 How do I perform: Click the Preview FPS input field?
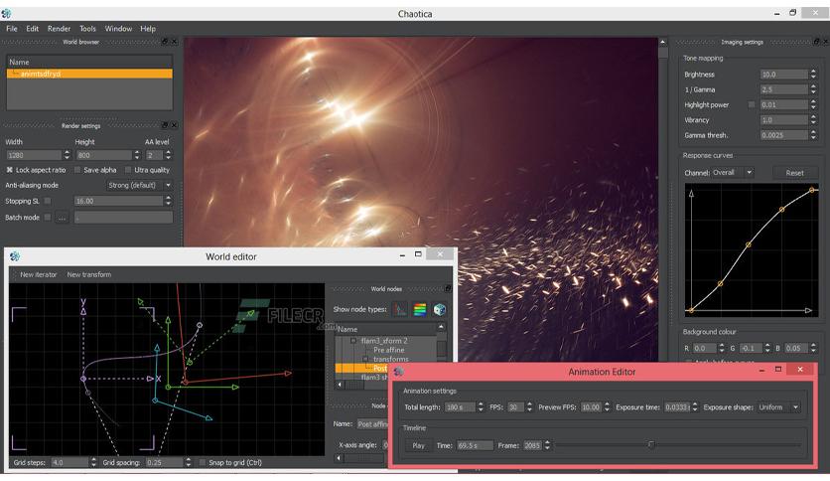(x=590, y=407)
